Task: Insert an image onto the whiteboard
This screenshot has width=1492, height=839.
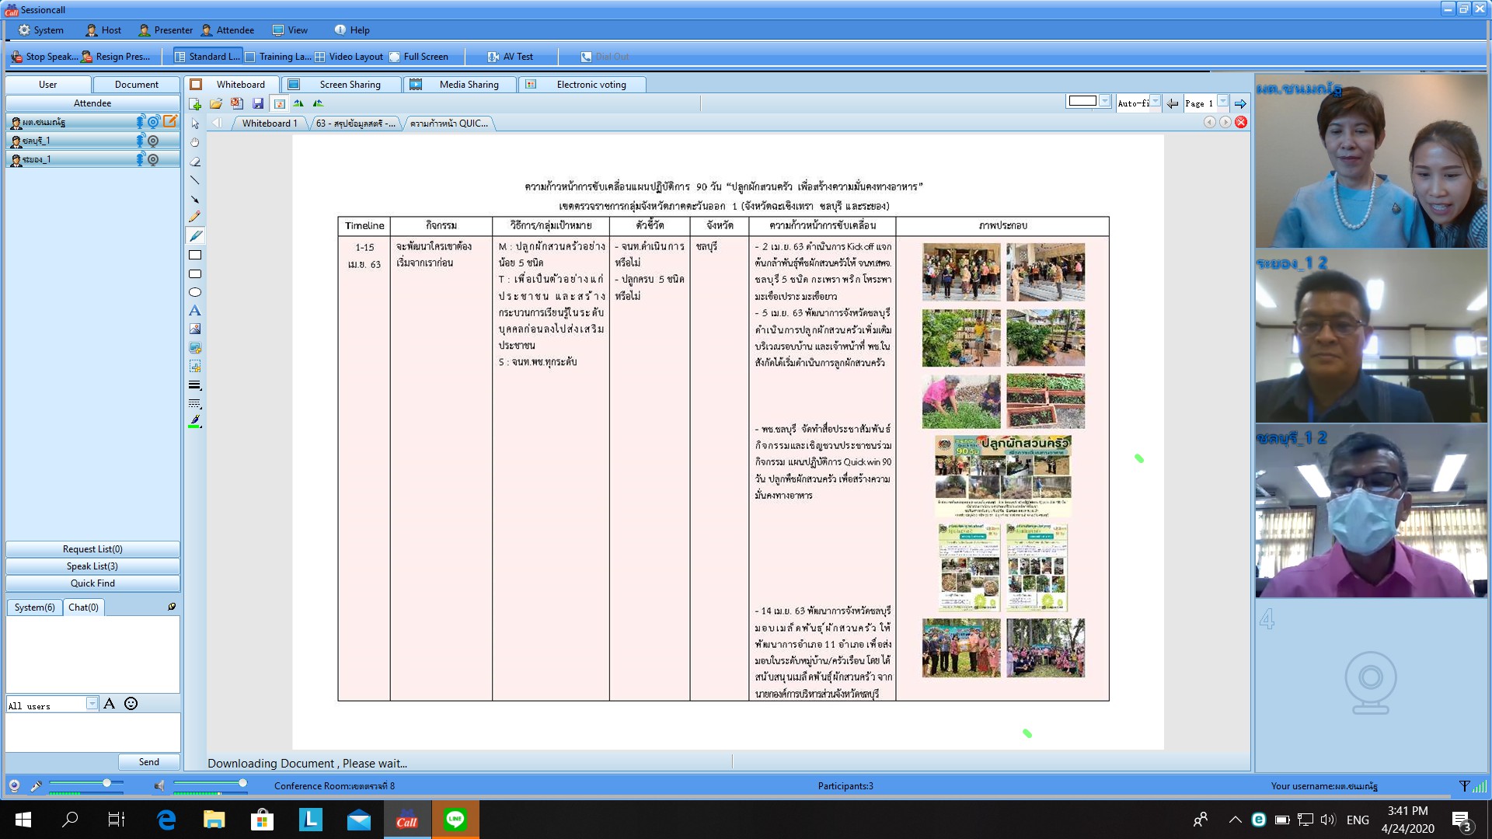Action: pyautogui.click(x=195, y=329)
